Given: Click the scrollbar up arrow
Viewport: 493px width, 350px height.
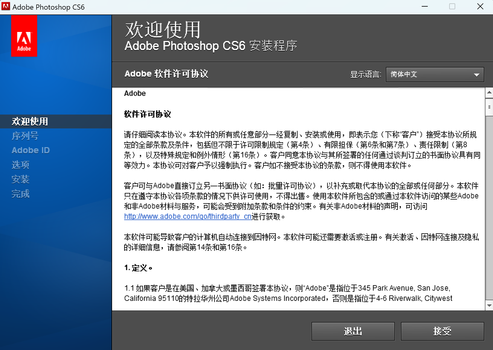Looking at the screenshot, I should (x=489, y=92).
